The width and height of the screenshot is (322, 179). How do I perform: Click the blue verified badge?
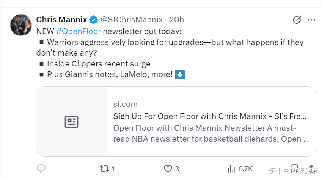pos(93,20)
